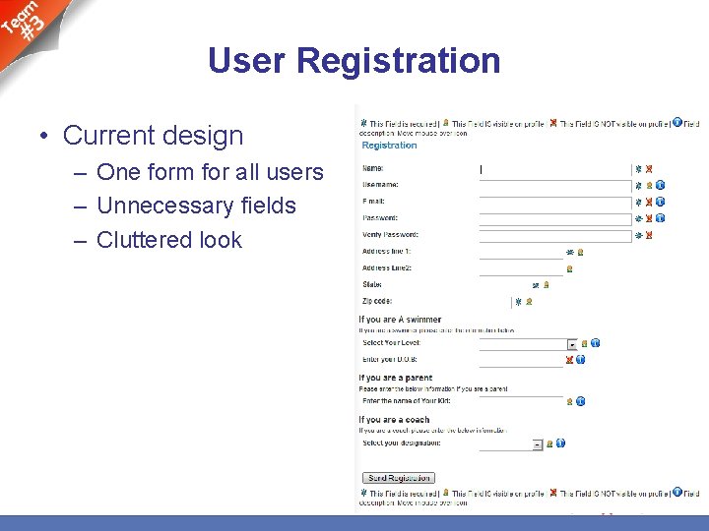
Task: Click the 'User Registration' slide title
Action: click(354, 61)
